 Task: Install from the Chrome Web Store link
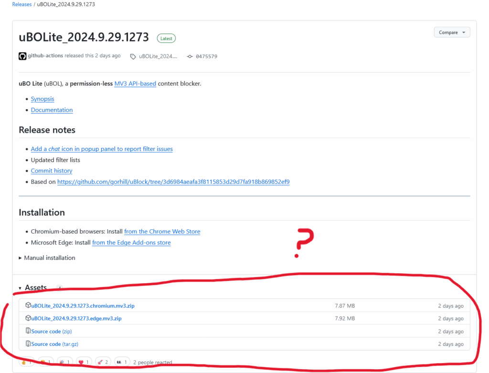coord(162,232)
